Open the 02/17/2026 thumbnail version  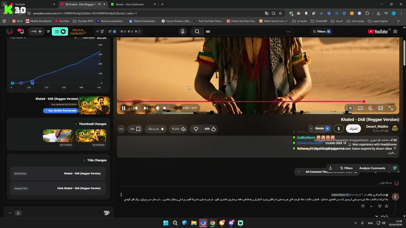(x=58, y=136)
